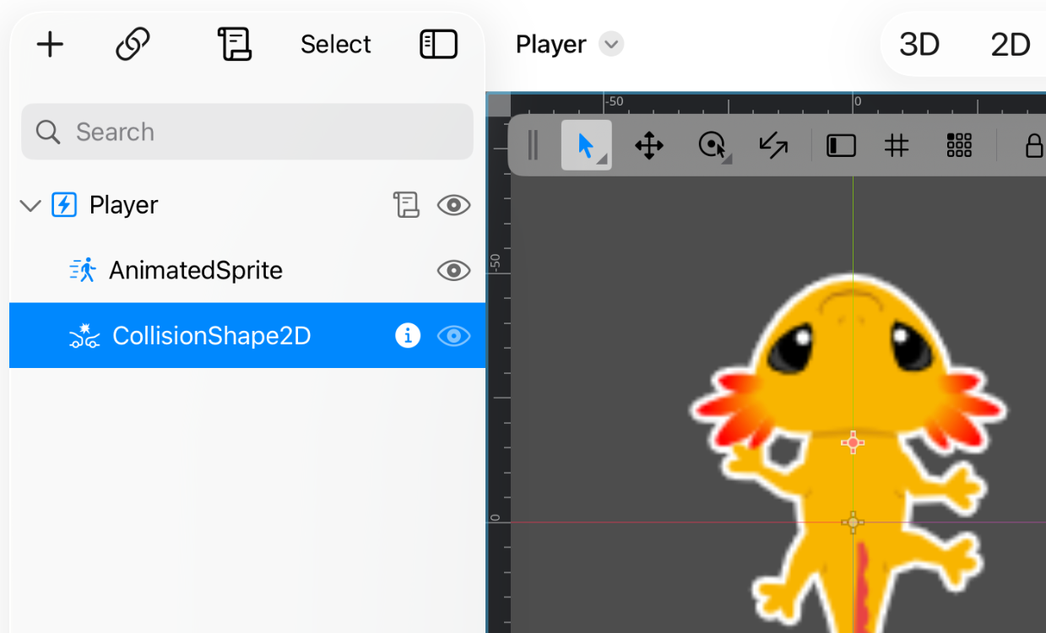Click the CollisionShape2D node type icon
Image resolution: width=1046 pixels, height=633 pixels.
point(84,336)
